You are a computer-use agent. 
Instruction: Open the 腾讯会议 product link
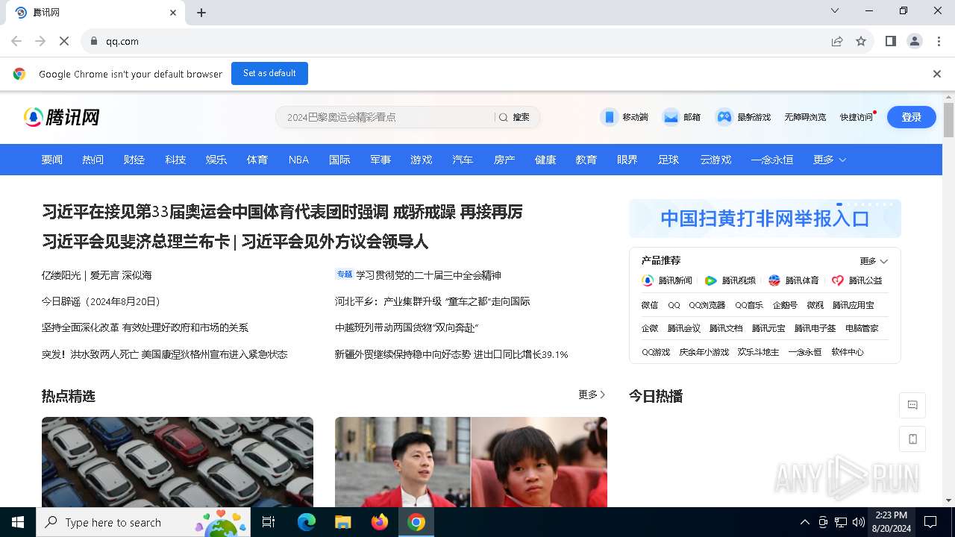[684, 328]
